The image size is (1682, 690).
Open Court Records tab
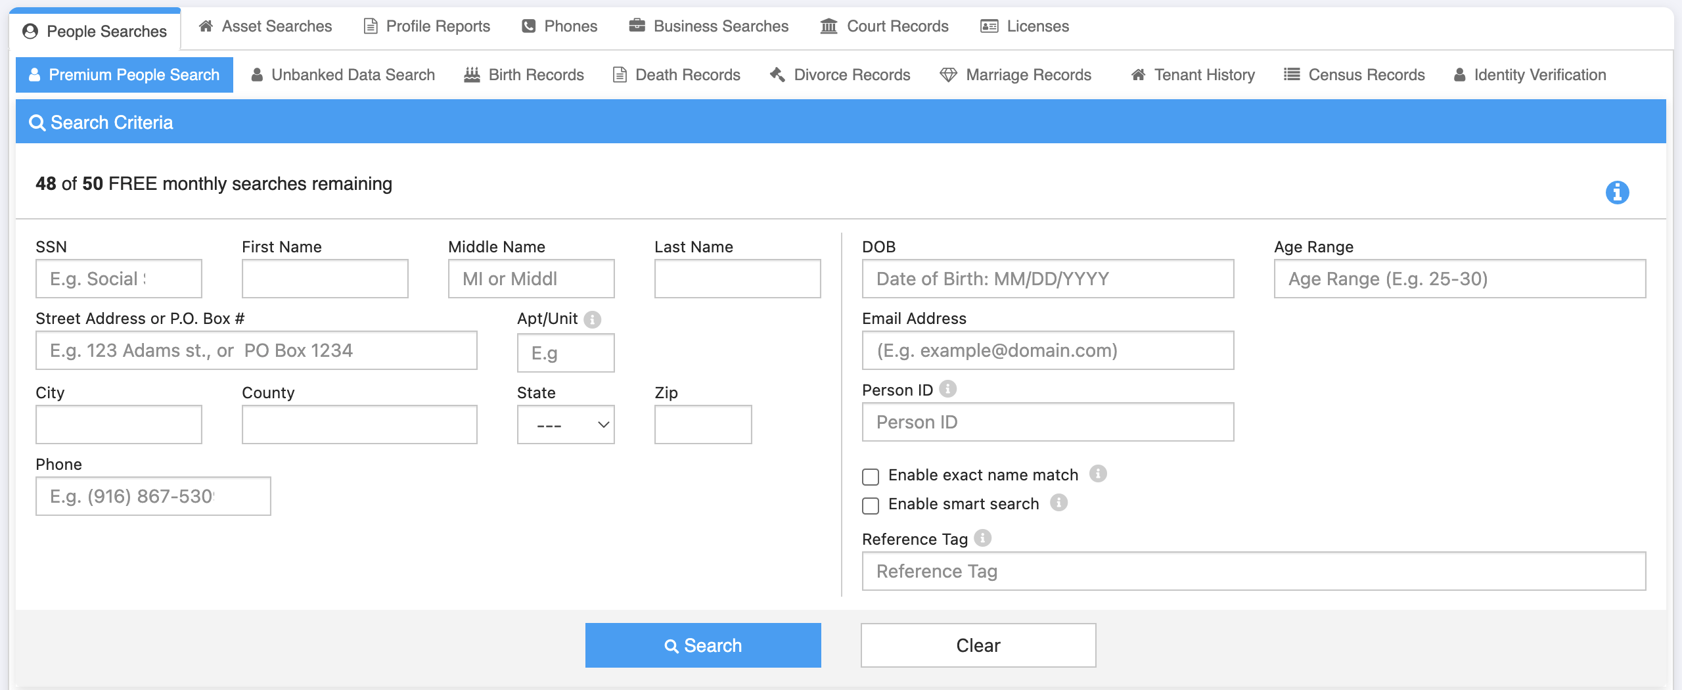(885, 26)
